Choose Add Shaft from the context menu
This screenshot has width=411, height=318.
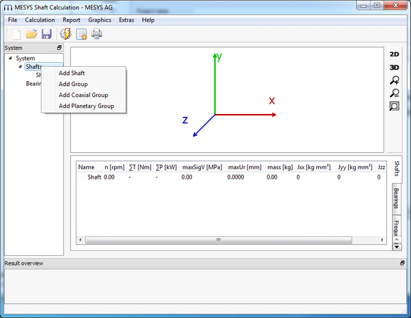pos(72,73)
